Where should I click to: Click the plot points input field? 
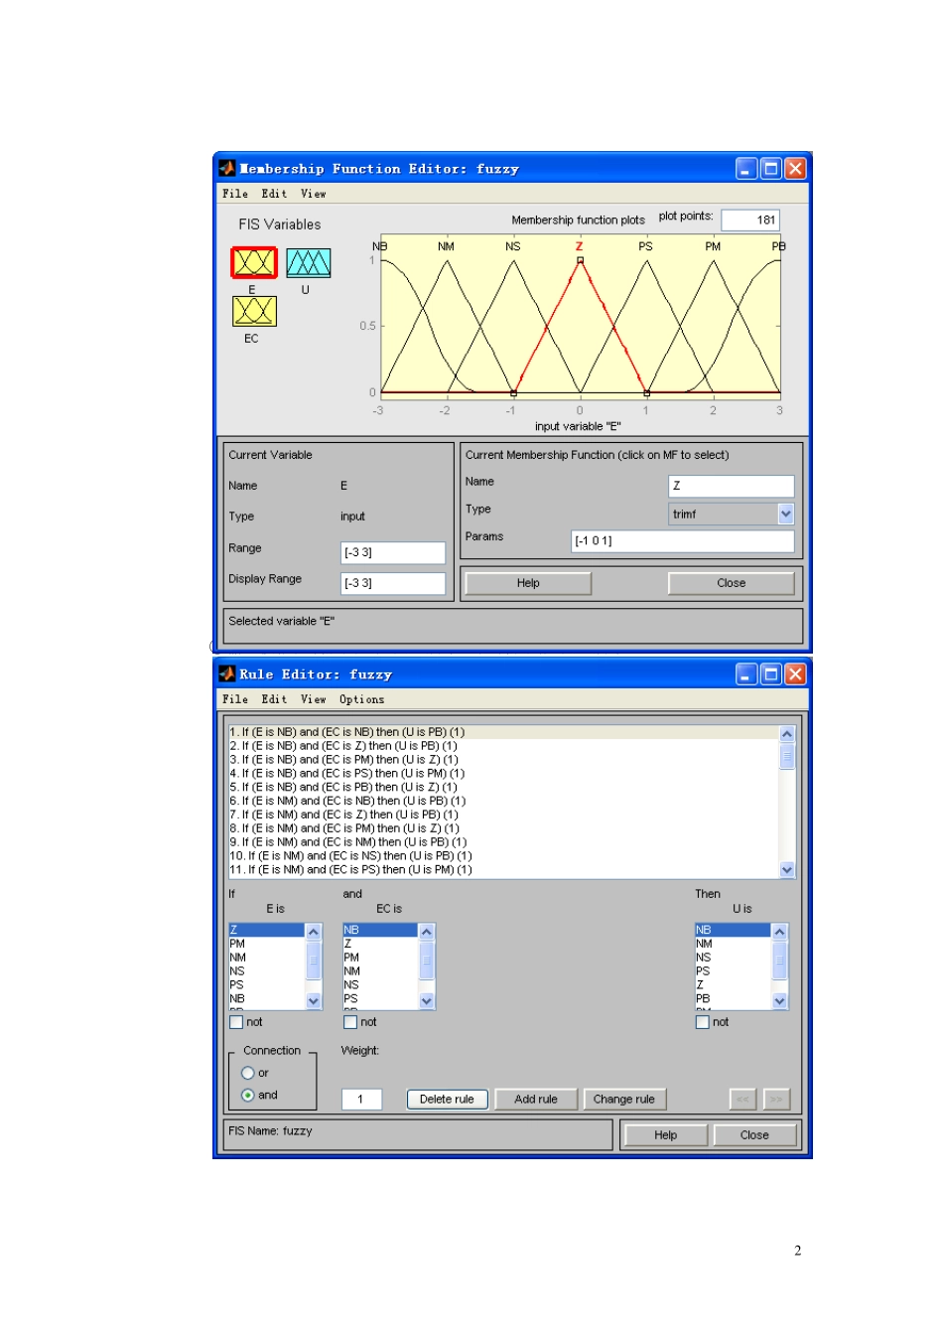[x=750, y=221]
